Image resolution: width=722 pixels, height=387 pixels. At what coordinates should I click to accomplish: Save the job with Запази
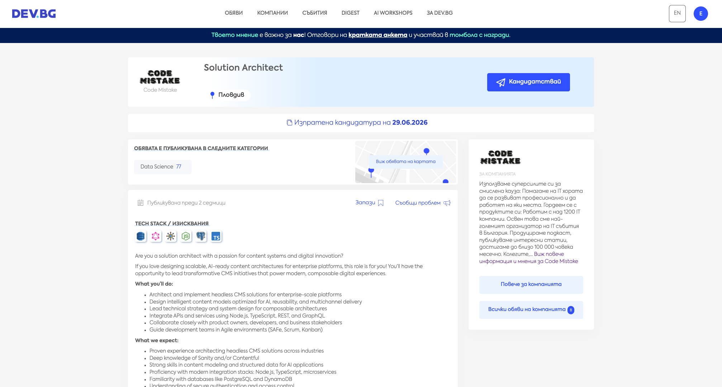point(369,203)
